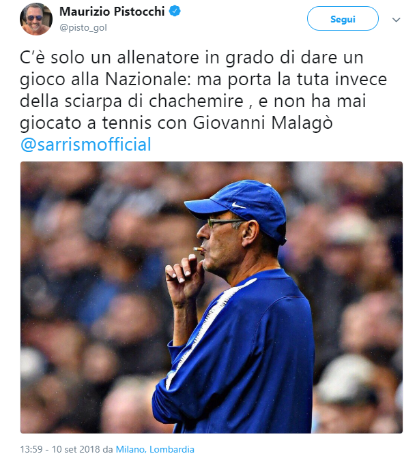Screen dimensions: 417x458
Task: Click the Nike logo on the cap
Action: 238,206
